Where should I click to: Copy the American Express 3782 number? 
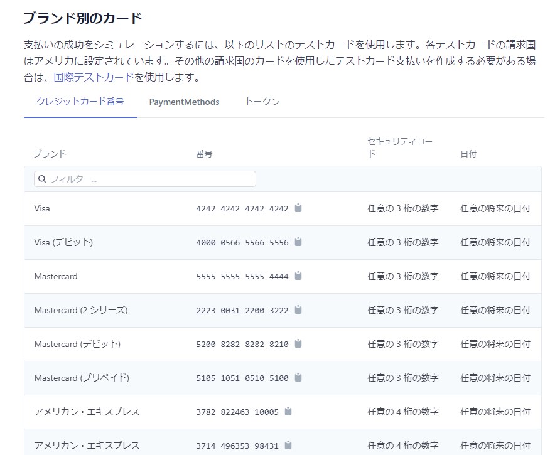coord(288,411)
